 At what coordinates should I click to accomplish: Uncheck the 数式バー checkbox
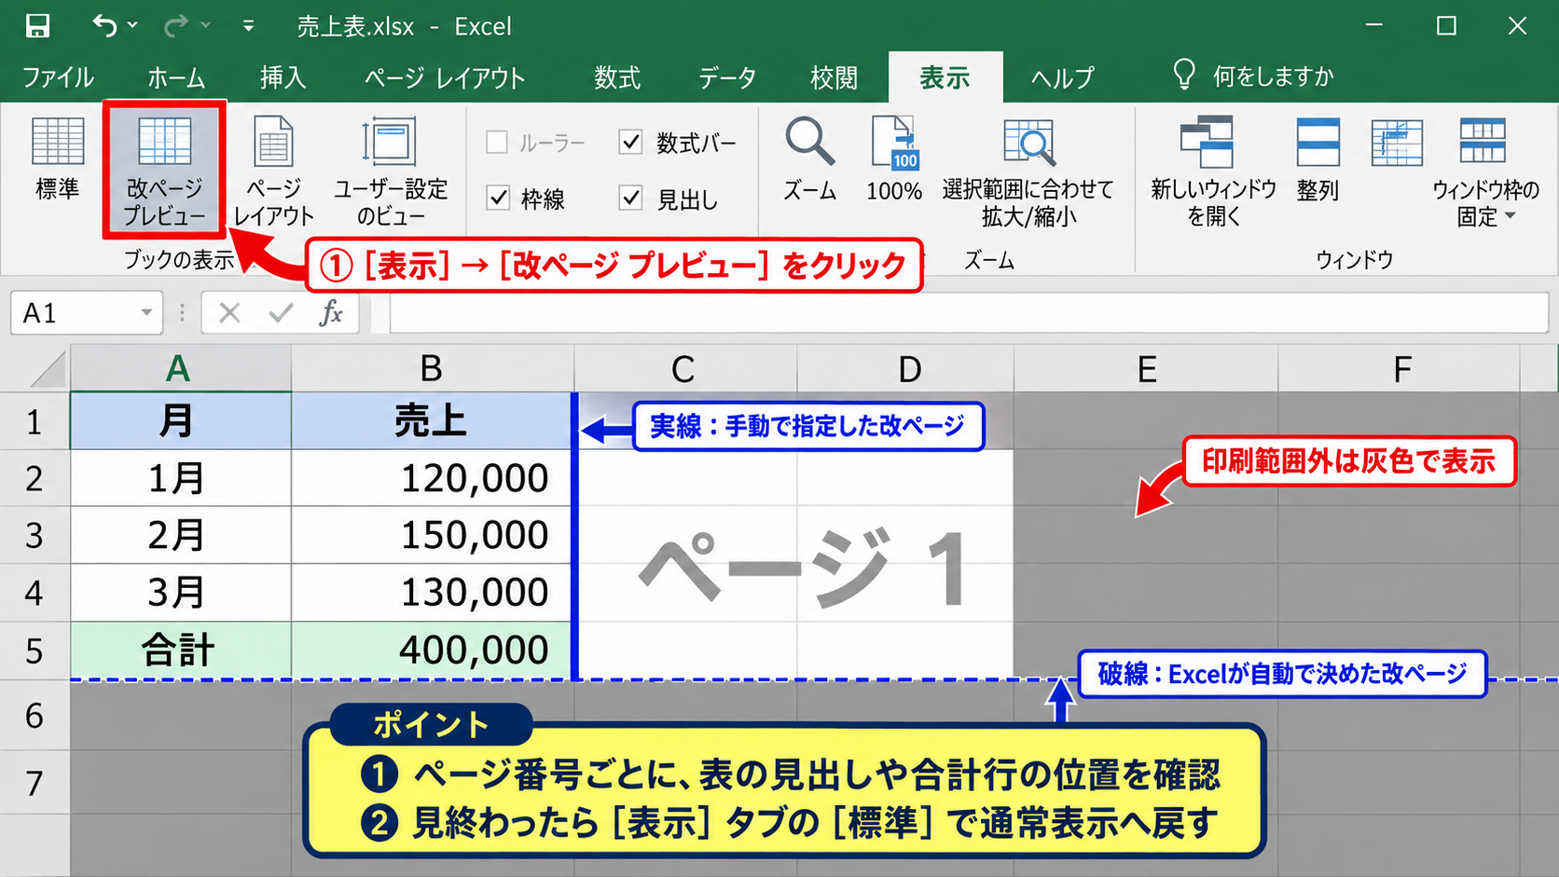(x=631, y=143)
